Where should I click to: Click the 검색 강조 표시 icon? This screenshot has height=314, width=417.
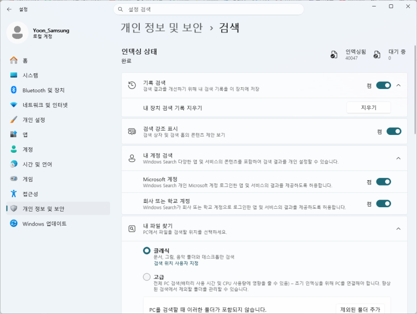click(x=132, y=131)
